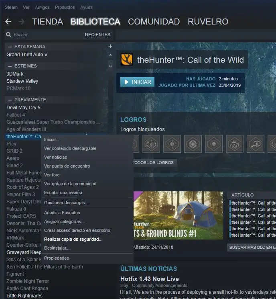Open the Amigos menu

42,7
